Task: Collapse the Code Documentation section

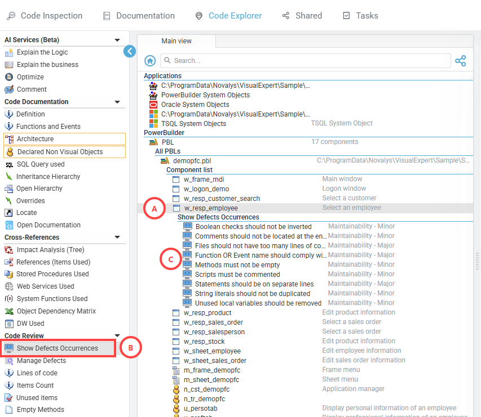Action: tap(117, 102)
